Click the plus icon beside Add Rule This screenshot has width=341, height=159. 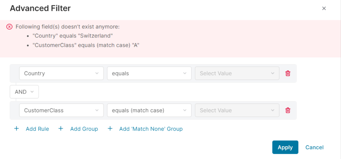[16, 129]
